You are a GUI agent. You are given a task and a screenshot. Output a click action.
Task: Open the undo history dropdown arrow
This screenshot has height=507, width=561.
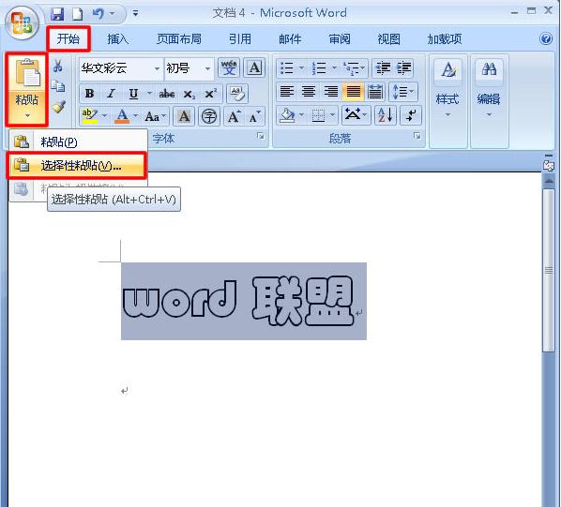(x=113, y=14)
